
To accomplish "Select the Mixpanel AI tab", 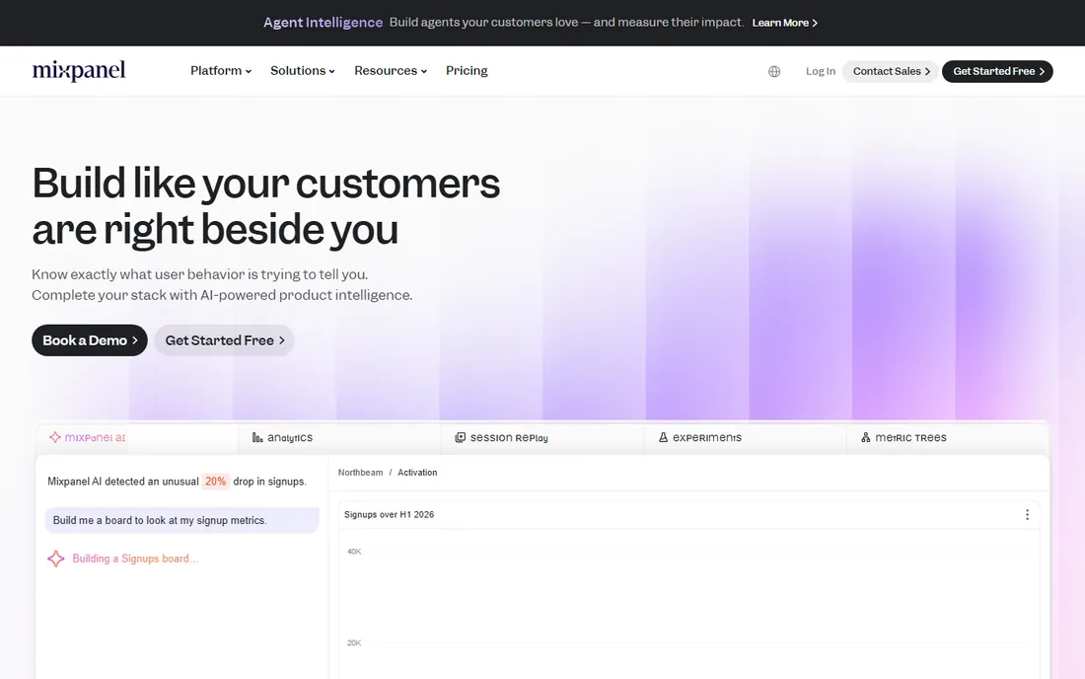I will point(137,437).
